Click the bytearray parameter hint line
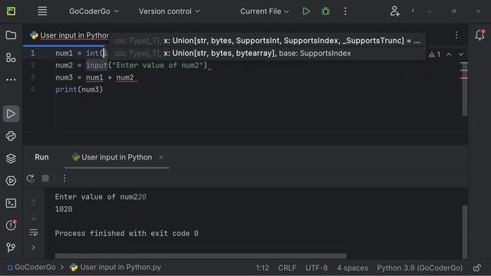 [232, 53]
